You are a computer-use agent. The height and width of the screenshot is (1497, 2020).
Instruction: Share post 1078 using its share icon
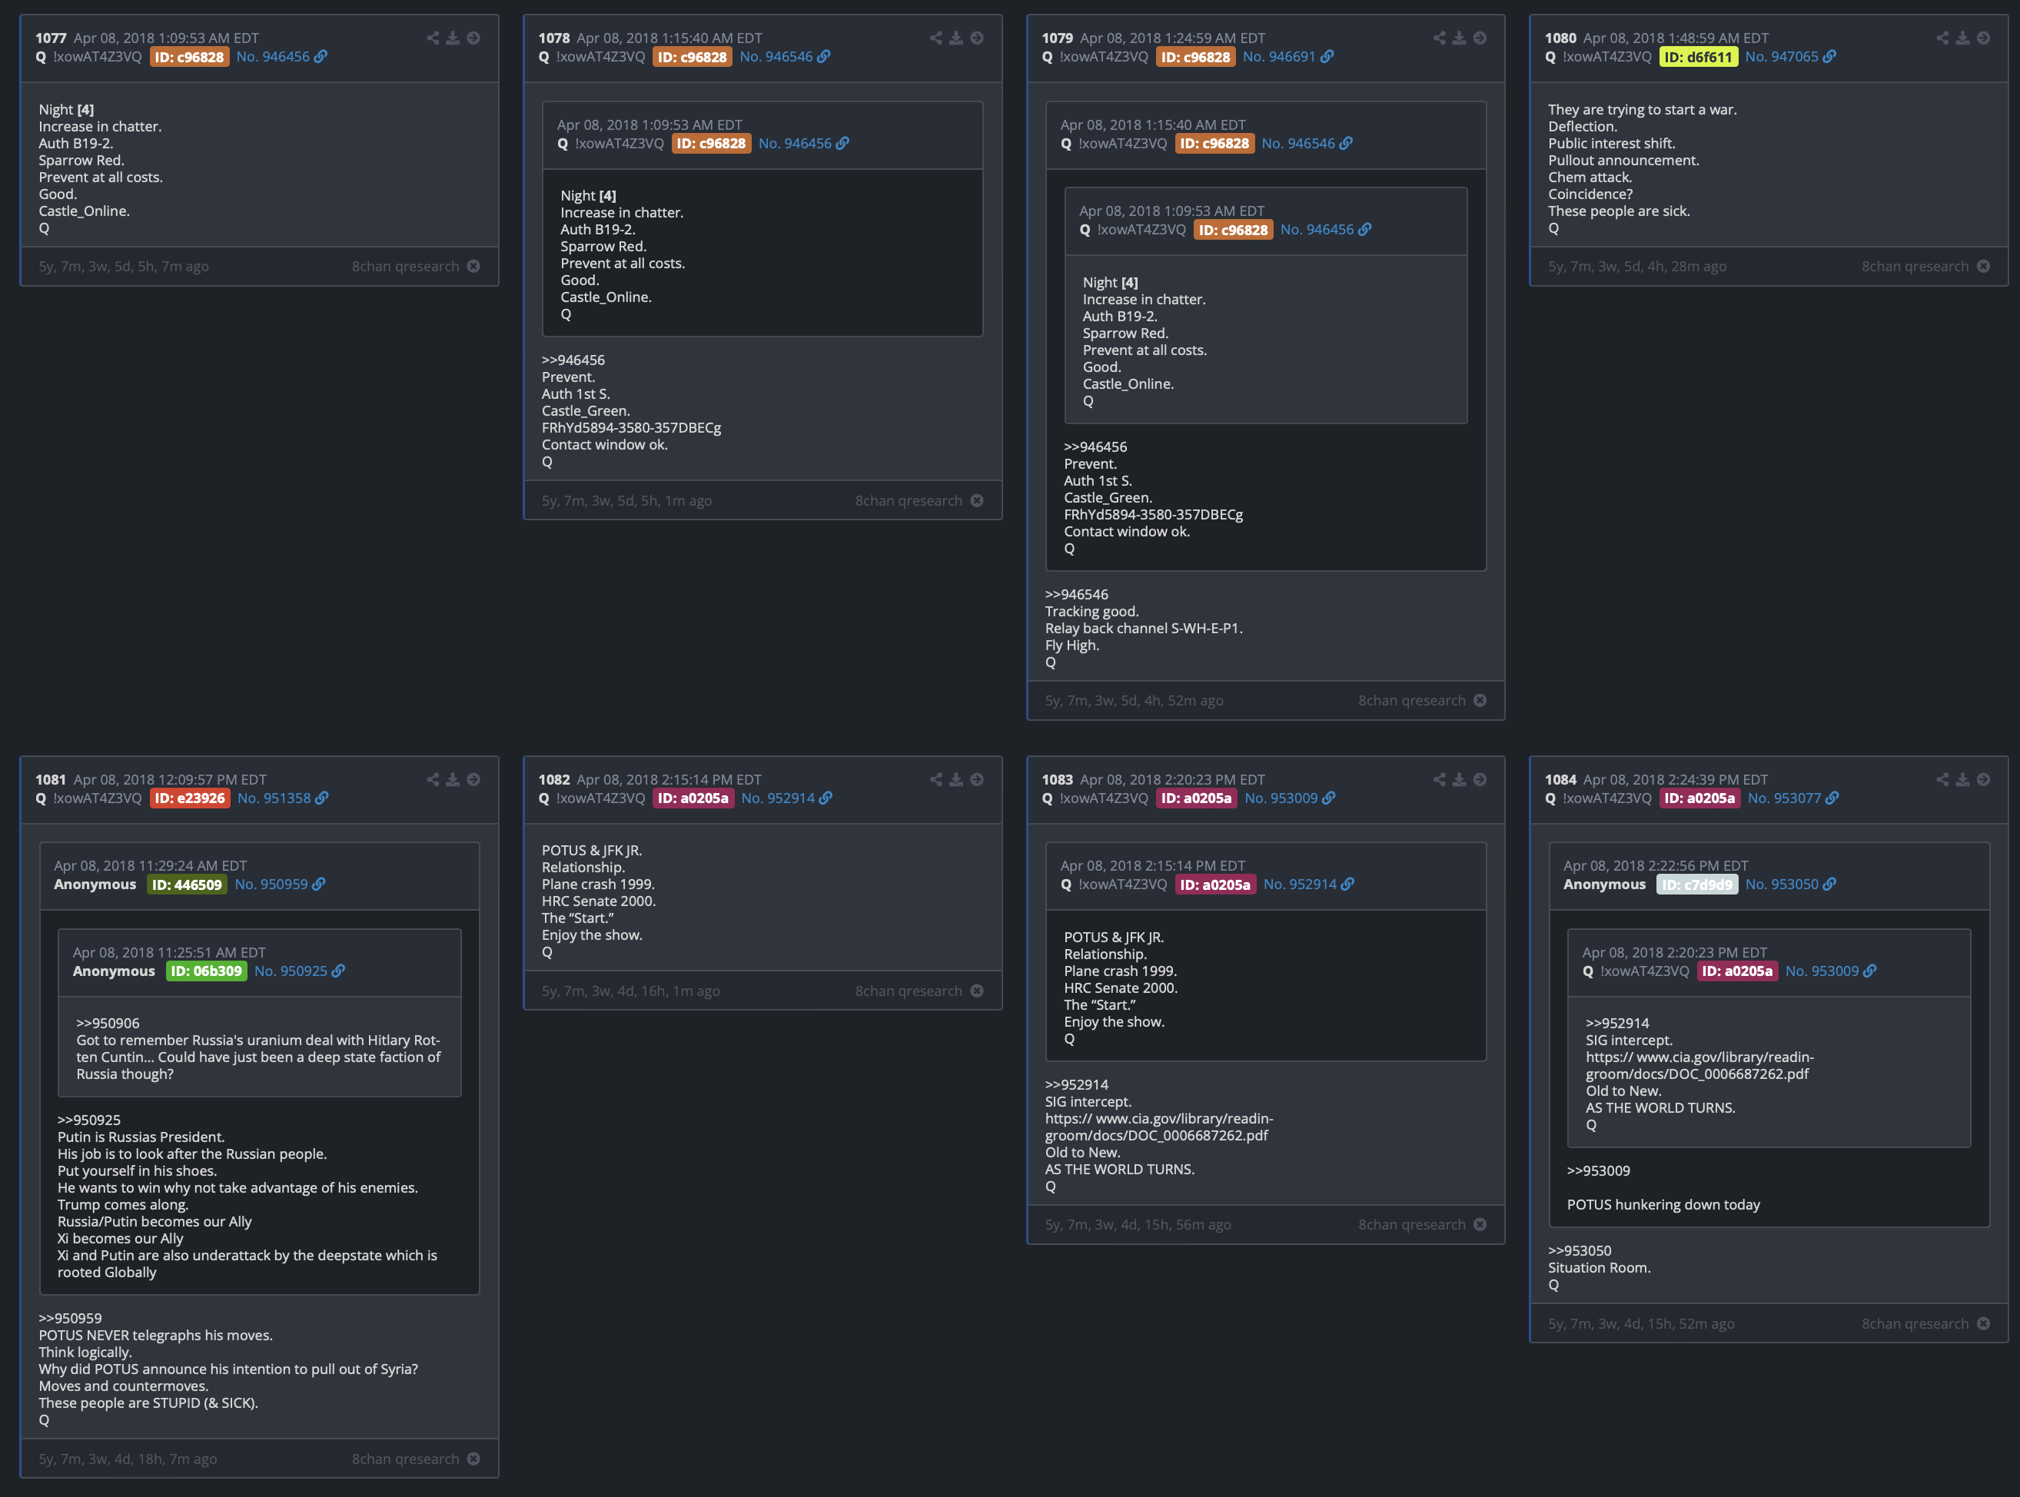(x=936, y=38)
